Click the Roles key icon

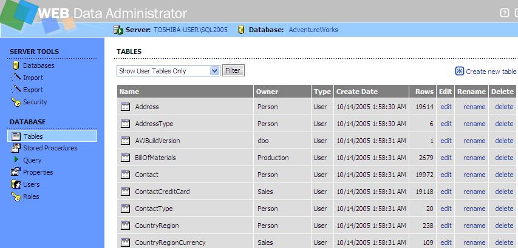tap(16, 196)
